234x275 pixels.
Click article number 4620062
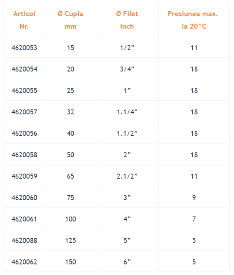tap(24, 262)
